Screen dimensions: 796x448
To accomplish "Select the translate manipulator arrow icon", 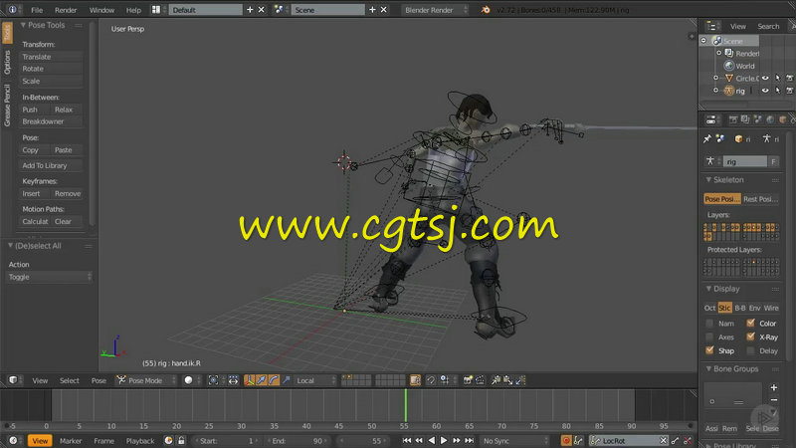I will pyautogui.click(x=262, y=380).
